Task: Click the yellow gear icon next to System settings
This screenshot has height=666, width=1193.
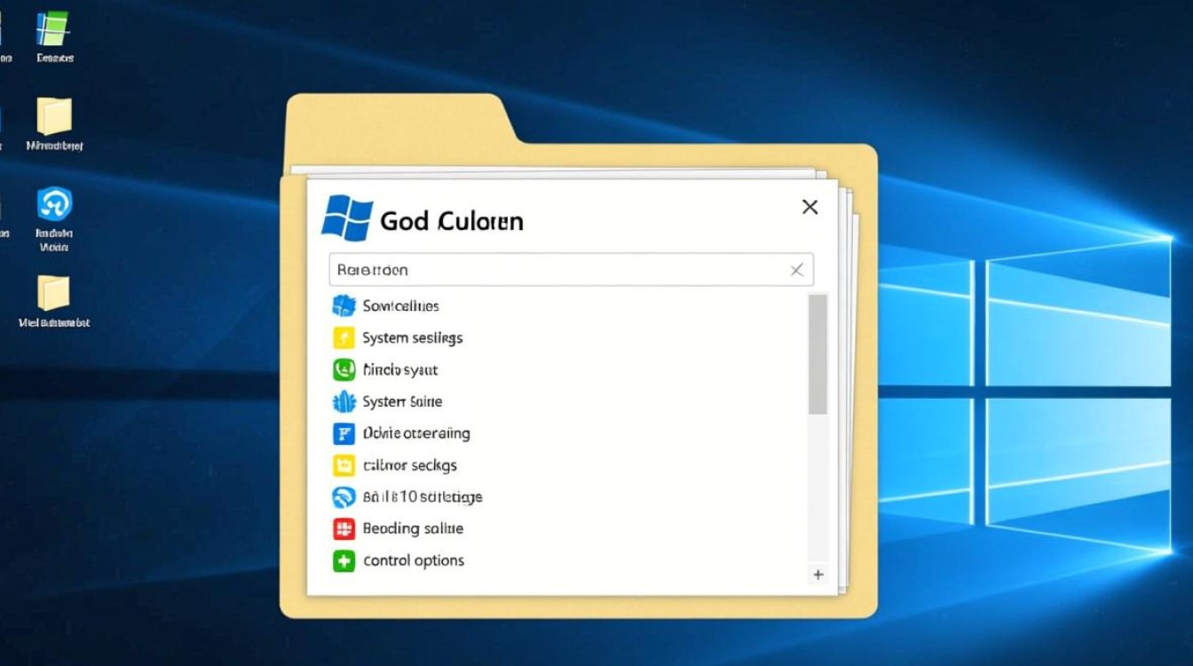Action: point(344,337)
